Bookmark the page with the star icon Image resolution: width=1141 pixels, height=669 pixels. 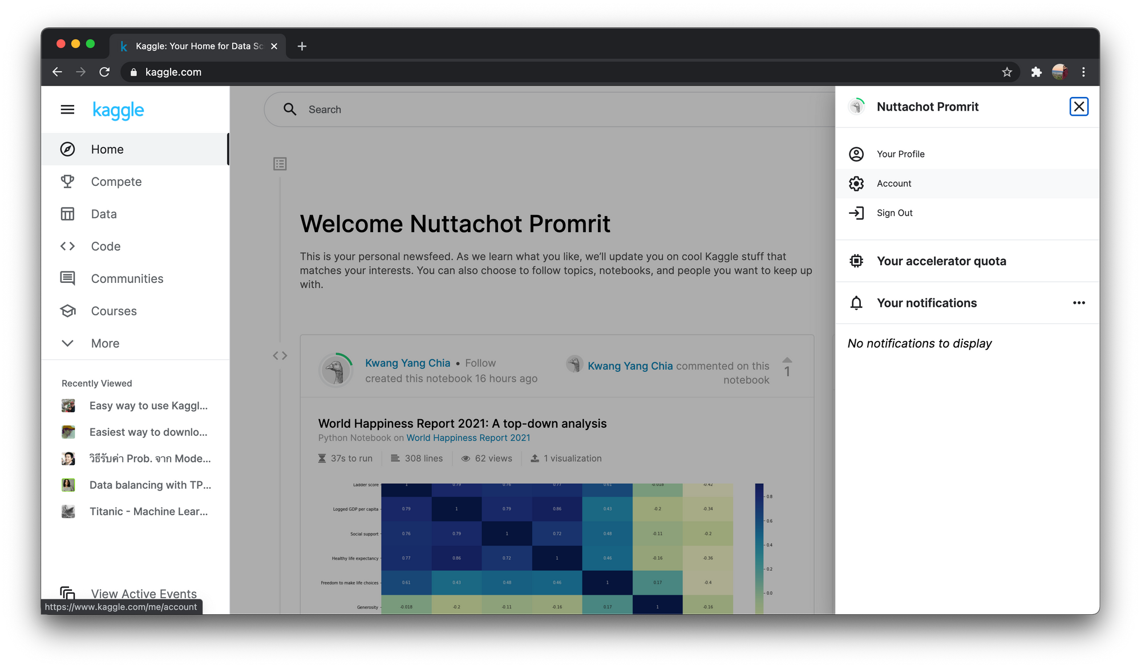click(1007, 72)
